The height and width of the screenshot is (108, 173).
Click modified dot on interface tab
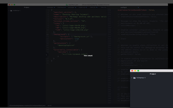65,7
